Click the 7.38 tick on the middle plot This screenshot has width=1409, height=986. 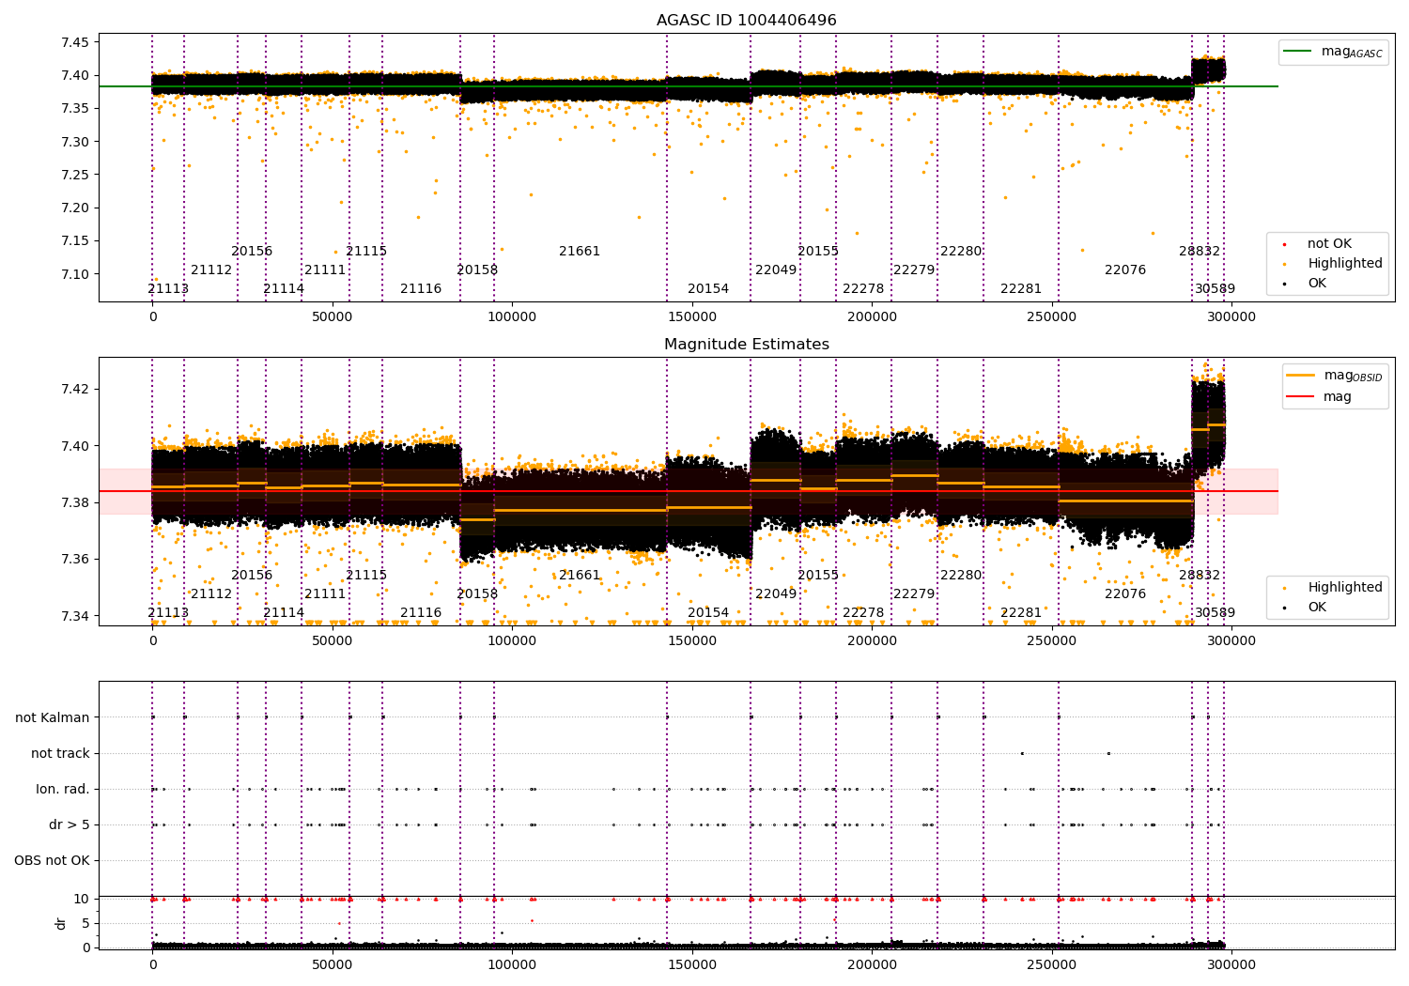click(x=73, y=502)
